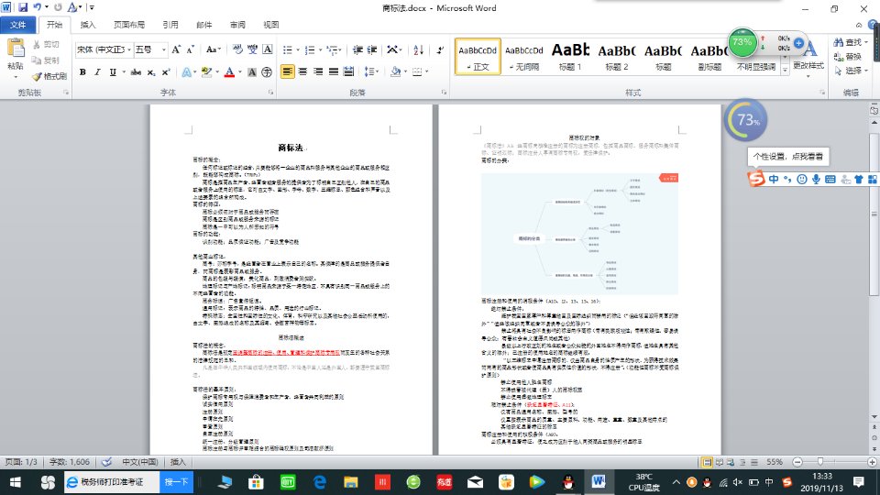The height and width of the screenshot is (495, 880).
Task: Click the Multilevel List icon
Action: click(x=332, y=49)
